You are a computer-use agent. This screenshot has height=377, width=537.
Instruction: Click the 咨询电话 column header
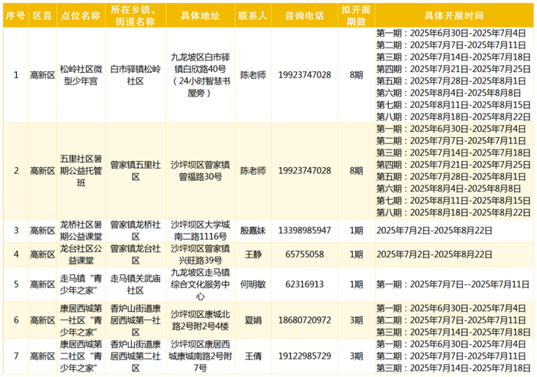click(x=305, y=15)
